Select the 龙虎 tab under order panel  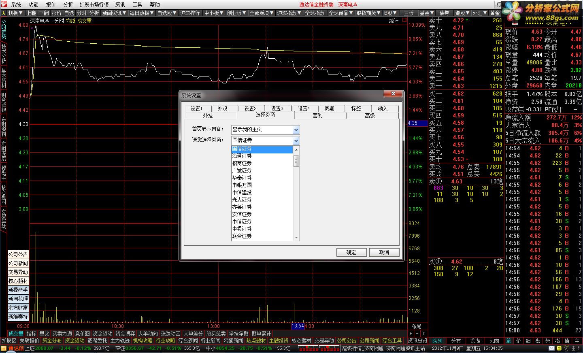[475, 341]
